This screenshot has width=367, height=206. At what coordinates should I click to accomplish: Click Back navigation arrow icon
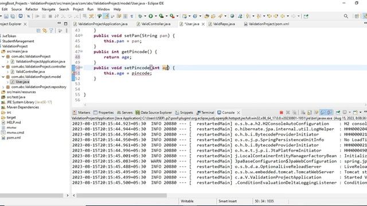pyautogui.click(x=283, y=16)
